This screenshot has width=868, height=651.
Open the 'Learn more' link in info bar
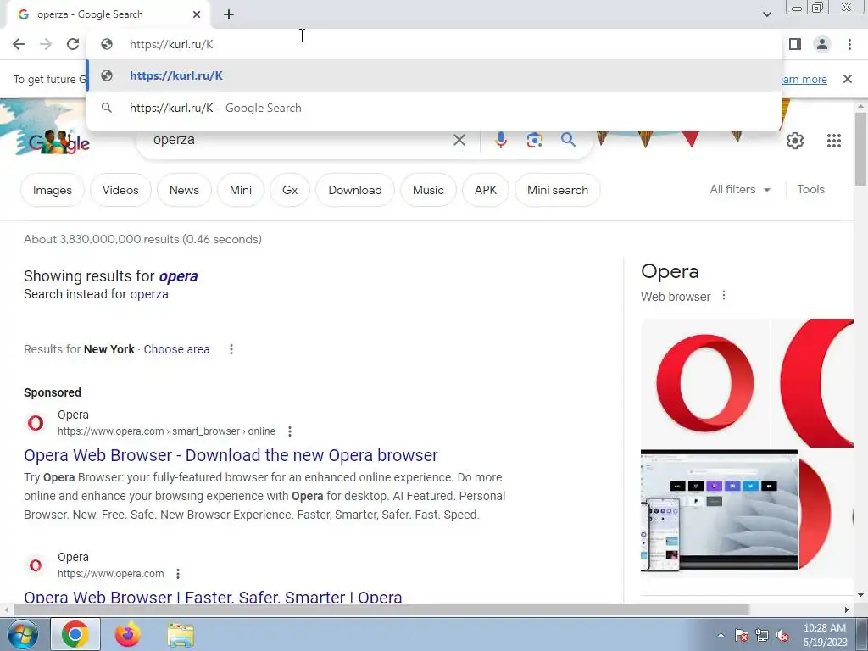pos(804,79)
